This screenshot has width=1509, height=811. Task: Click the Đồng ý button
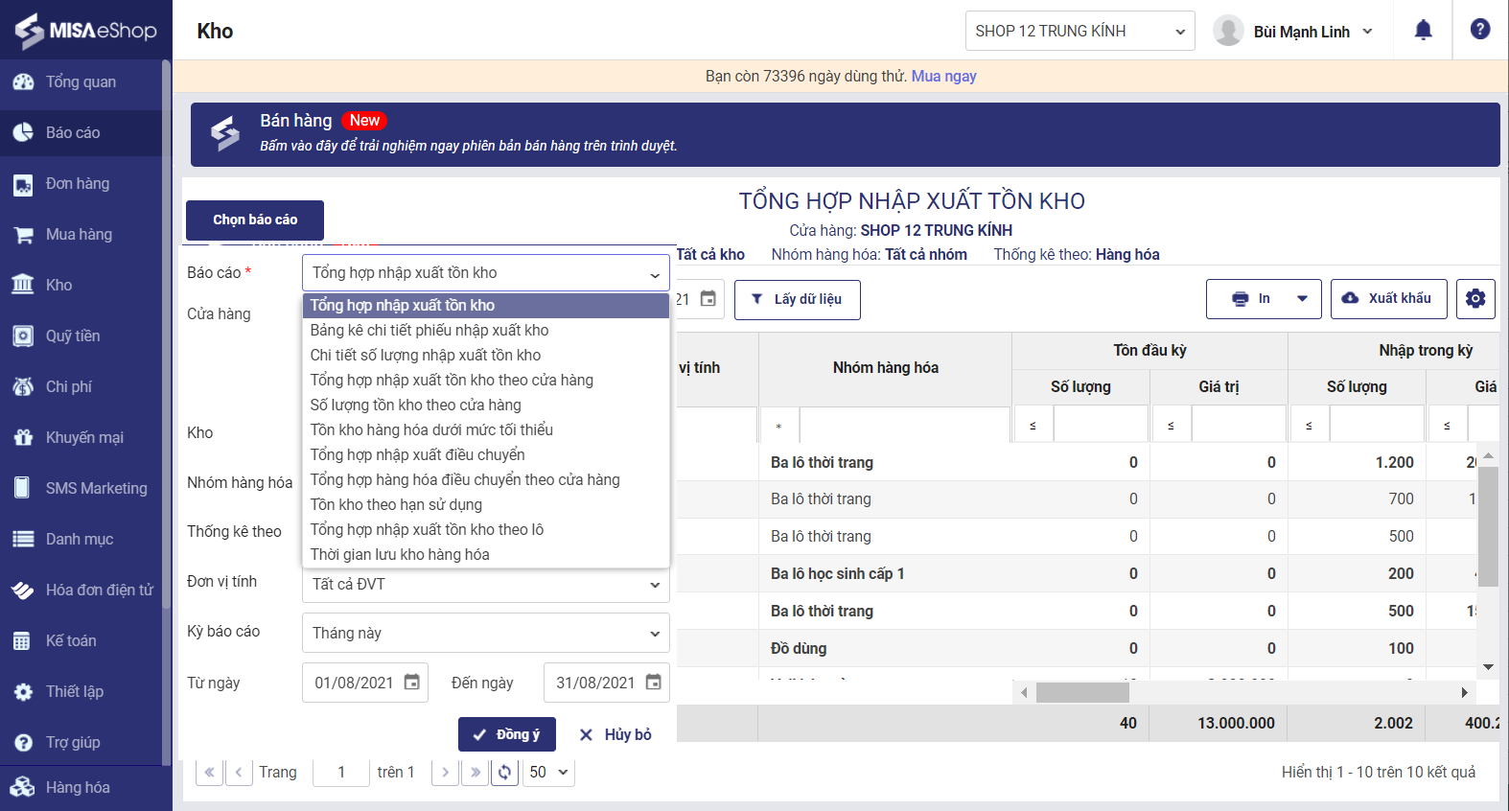506,734
